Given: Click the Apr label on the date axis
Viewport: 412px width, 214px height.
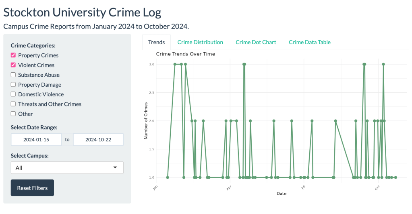Looking at the screenshot, I should pos(229,188).
